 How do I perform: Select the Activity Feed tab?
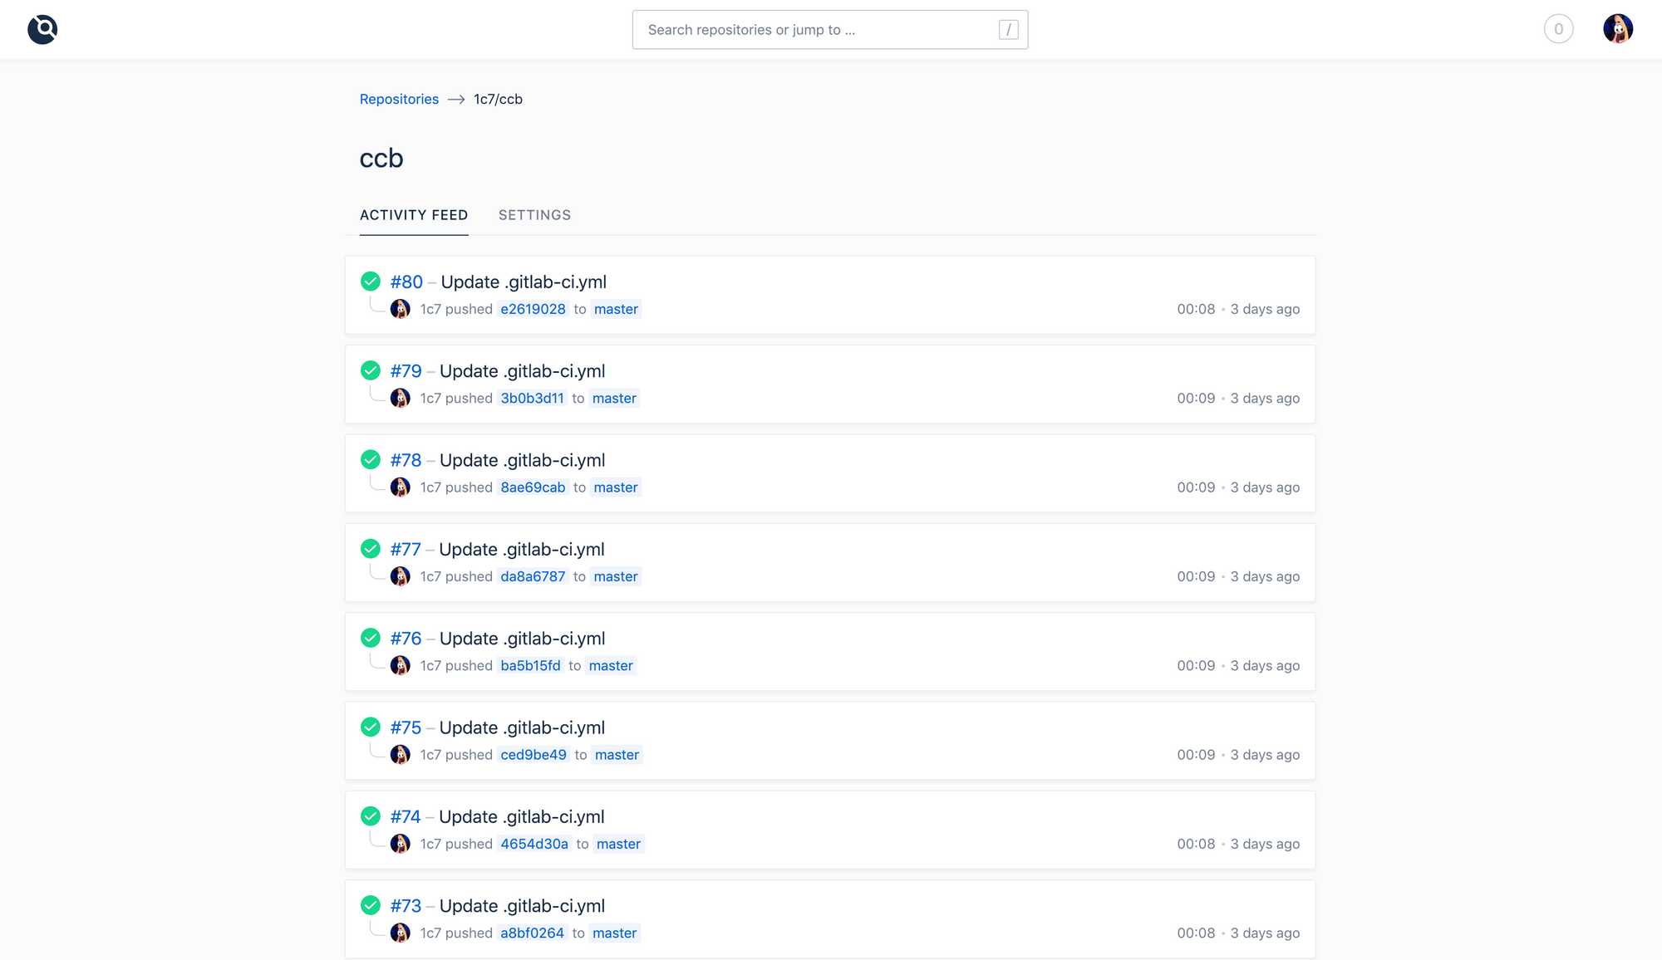414,215
